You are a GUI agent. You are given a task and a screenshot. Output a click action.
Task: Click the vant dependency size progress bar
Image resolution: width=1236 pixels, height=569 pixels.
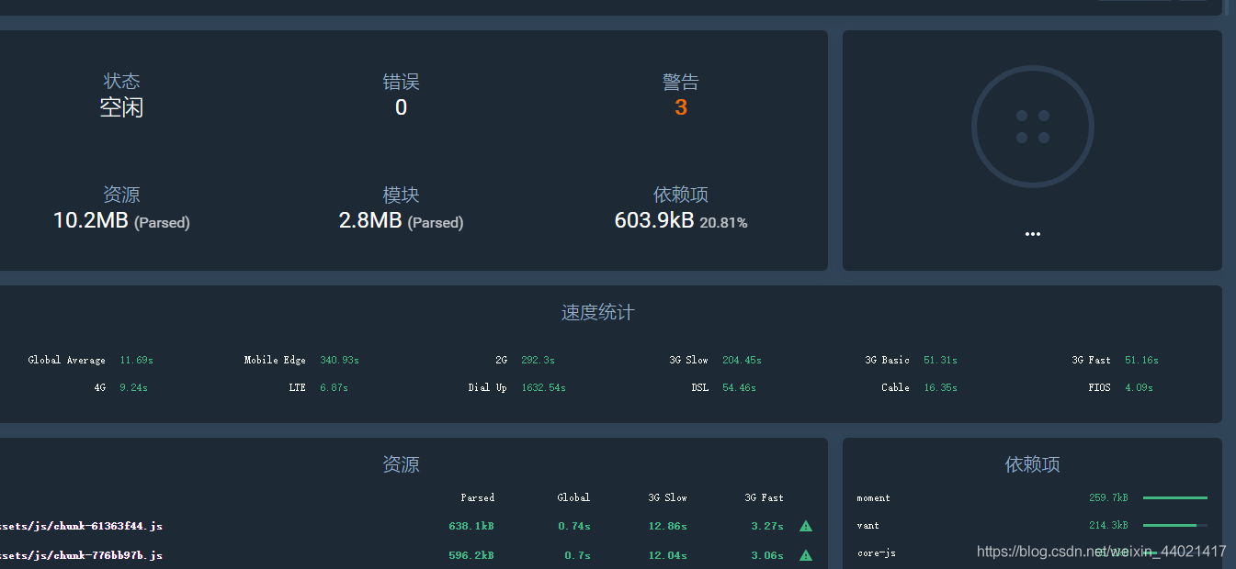tap(1175, 525)
